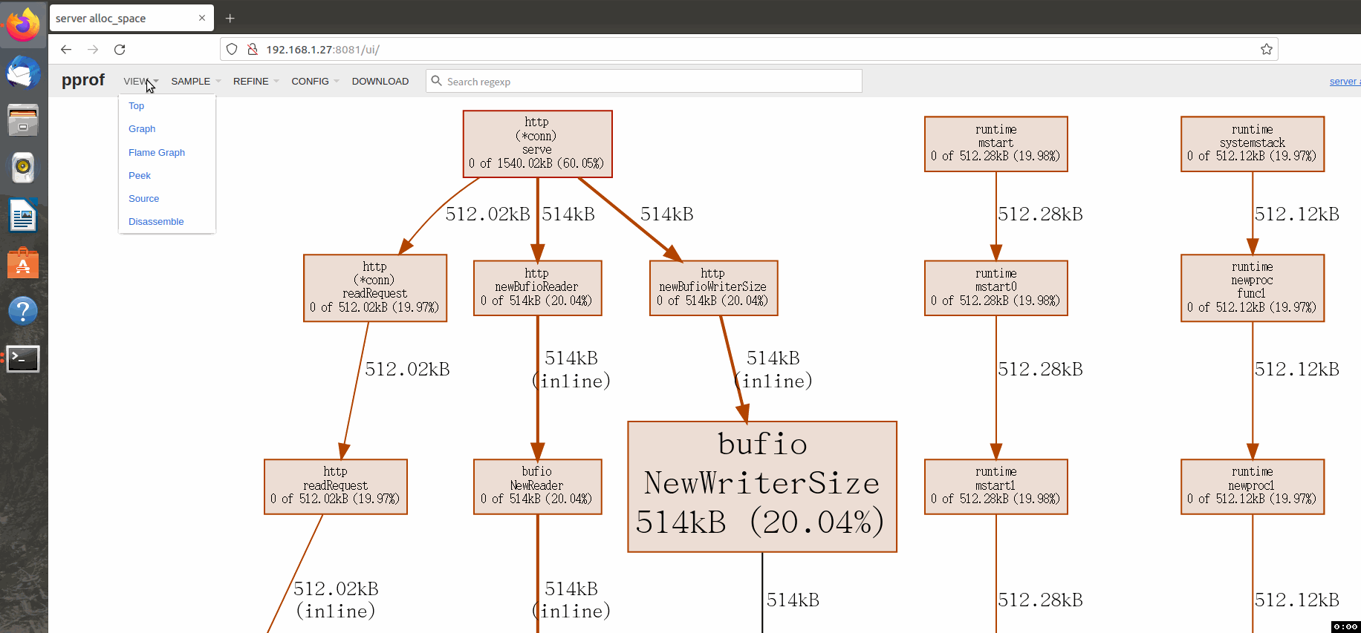Focus the Search regexp field
The height and width of the screenshot is (633, 1361).
pyautogui.click(x=644, y=81)
